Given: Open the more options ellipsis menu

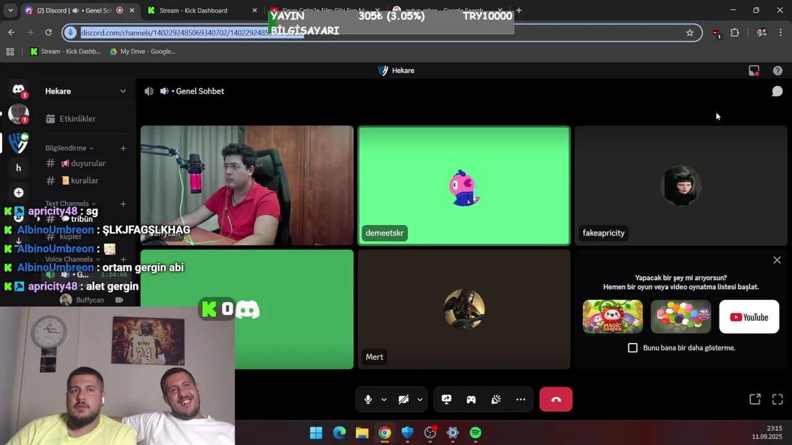Looking at the screenshot, I should tap(520, 399).
